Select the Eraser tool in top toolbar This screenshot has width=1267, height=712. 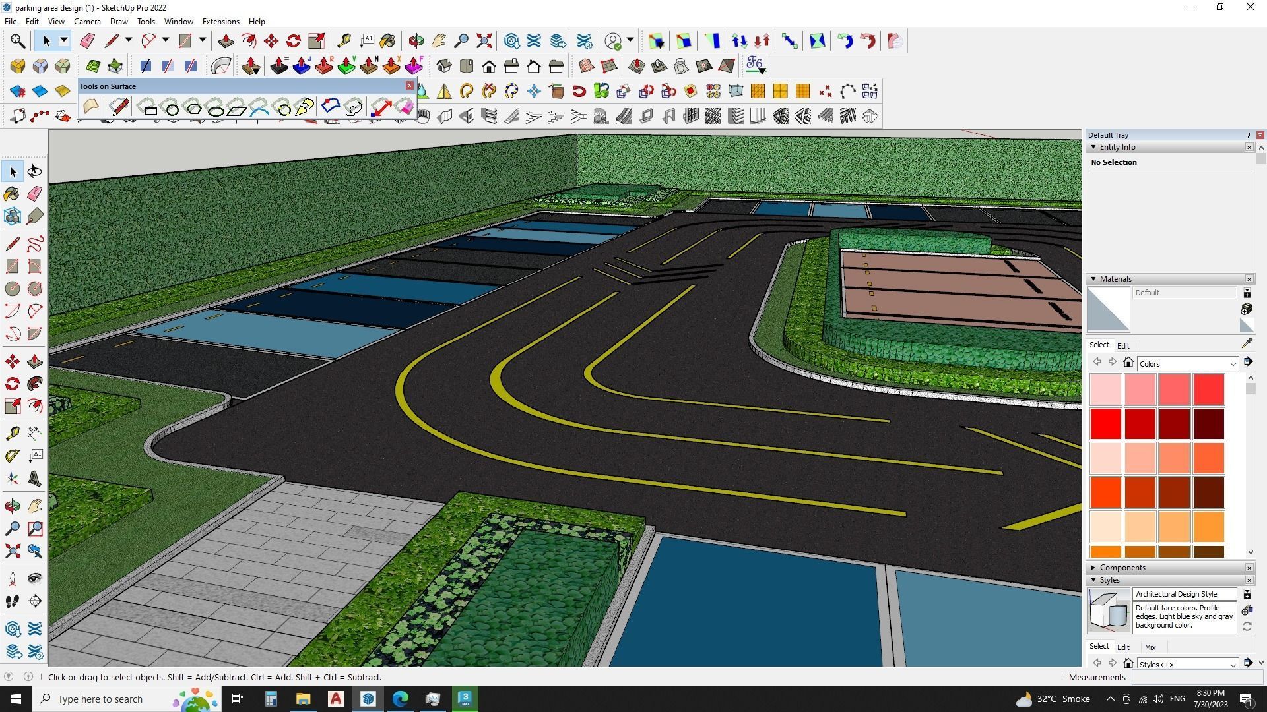87,41
